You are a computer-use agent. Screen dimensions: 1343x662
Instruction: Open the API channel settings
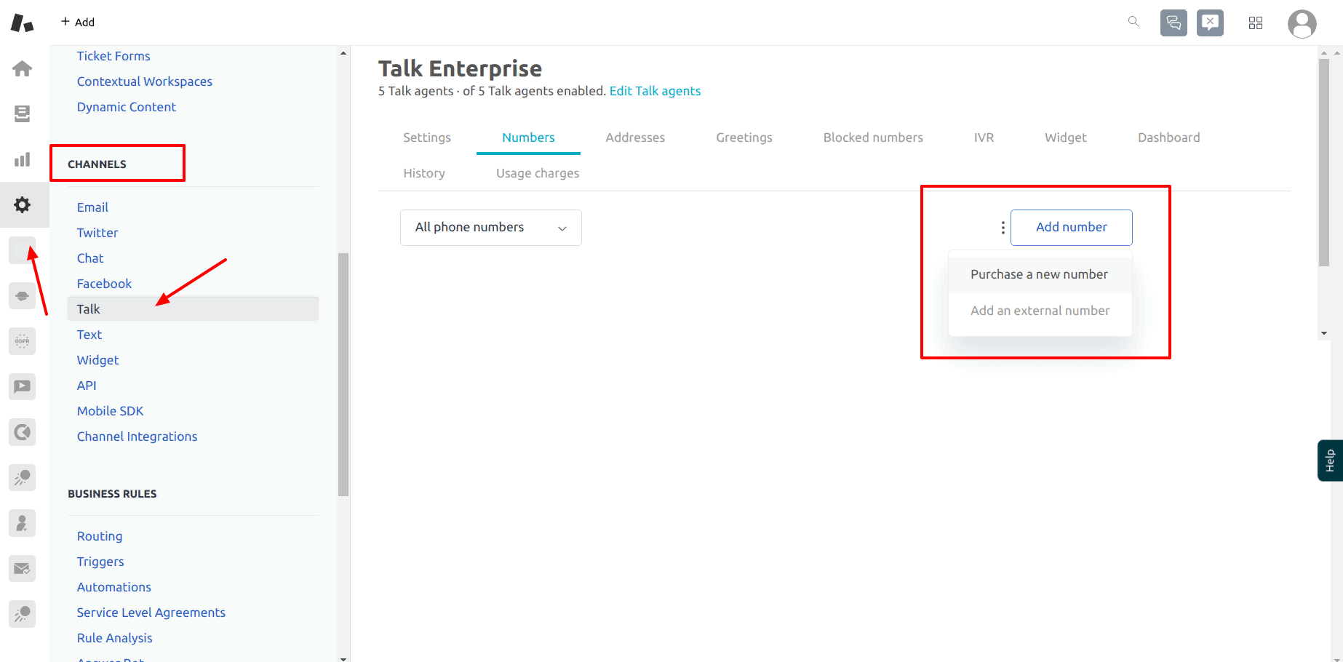point(87,386)
